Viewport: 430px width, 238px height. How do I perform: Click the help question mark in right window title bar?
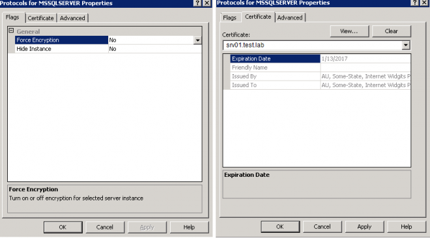[415, 3]
